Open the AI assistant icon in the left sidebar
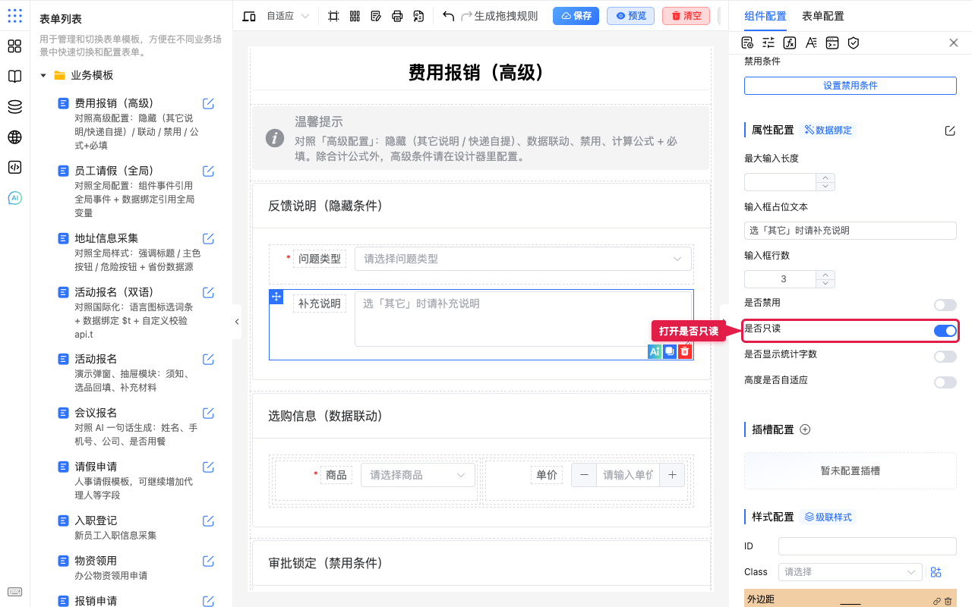Image resolution: width=972 pixels, height=607 pixels. coord(14,198)
